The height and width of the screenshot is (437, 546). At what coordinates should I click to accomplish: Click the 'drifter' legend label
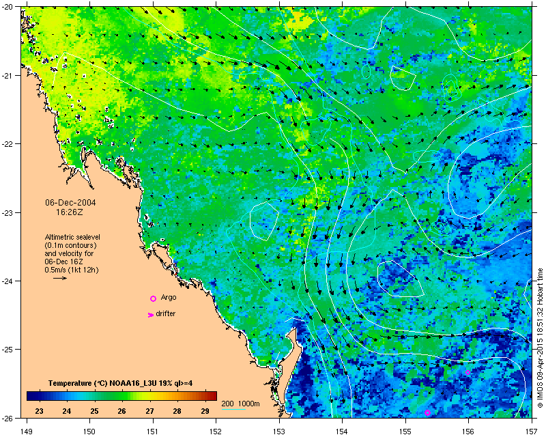pyautogui.click(x=166, y=313)
